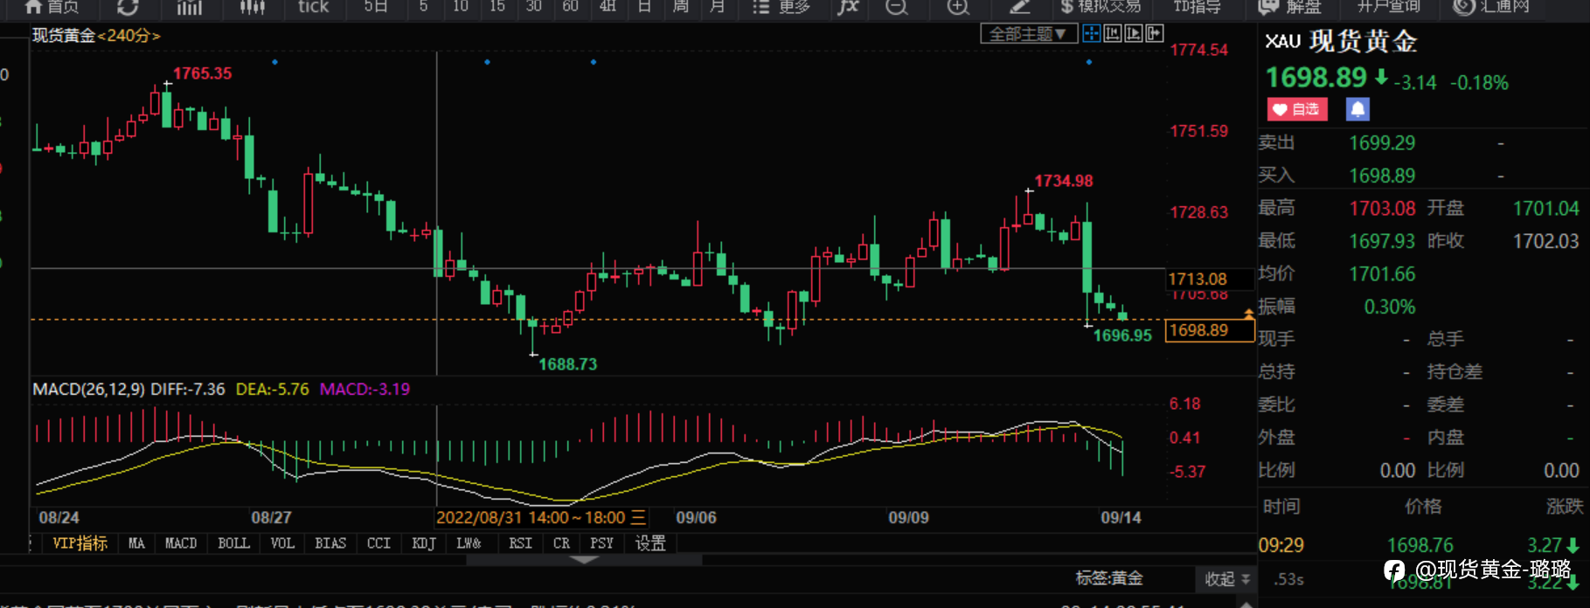The width and height of the screenshot is (1590, 608).
Task: Select the 30-minute period
Action: pos(534,7)
